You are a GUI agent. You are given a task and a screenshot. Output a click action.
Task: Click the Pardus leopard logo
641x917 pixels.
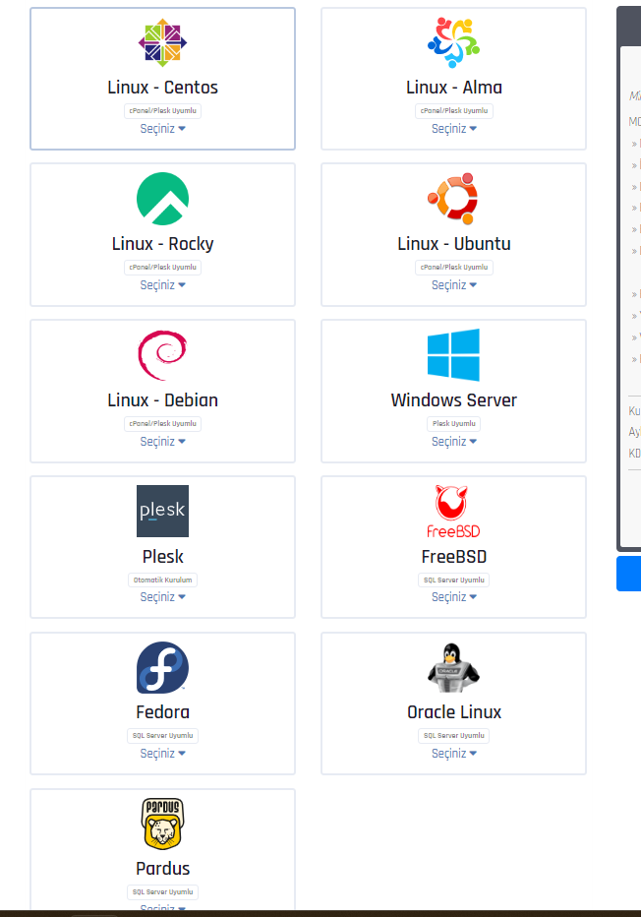[x=162, y=824]
